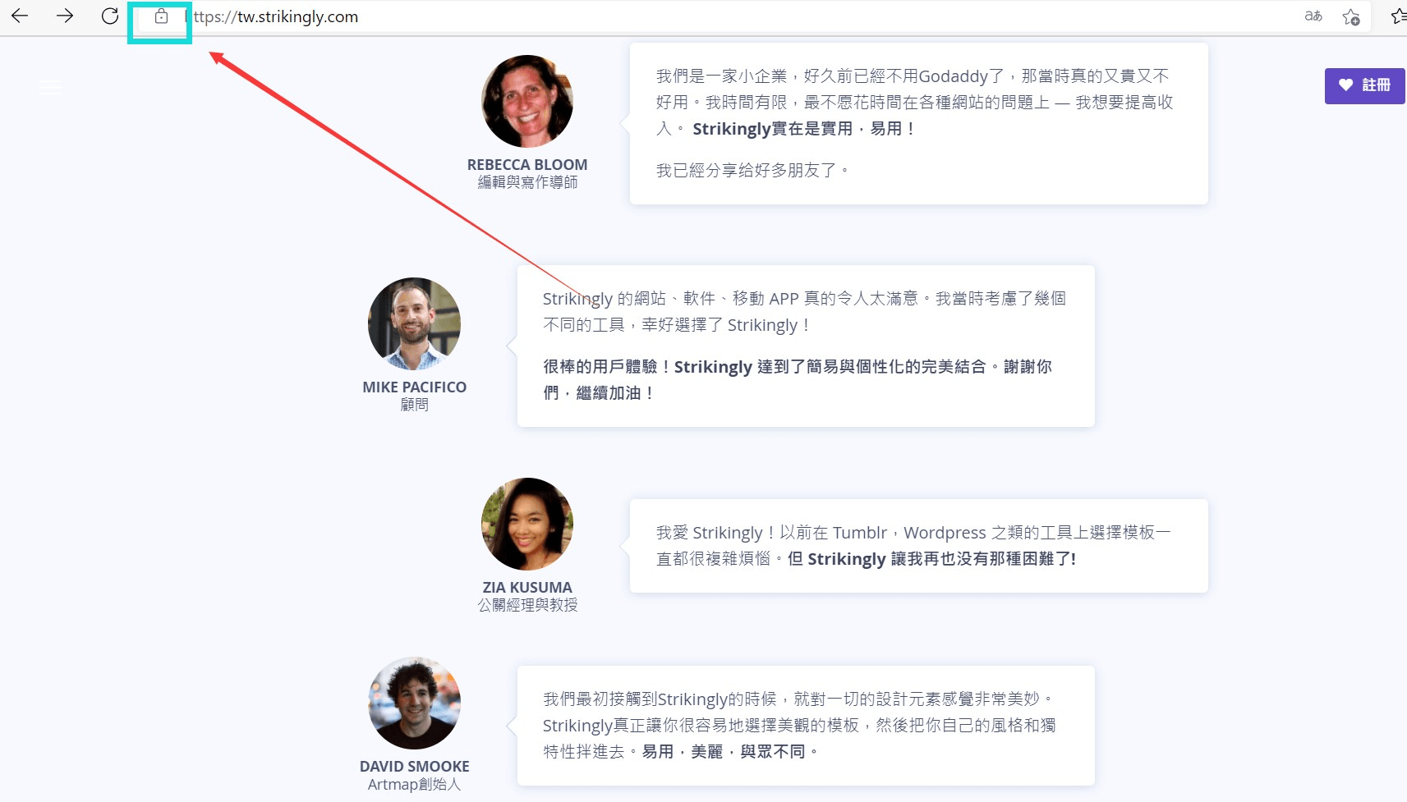Add this page to favorites with star icon
The height and width of the screenshot is (802, 1407).
1350,16
